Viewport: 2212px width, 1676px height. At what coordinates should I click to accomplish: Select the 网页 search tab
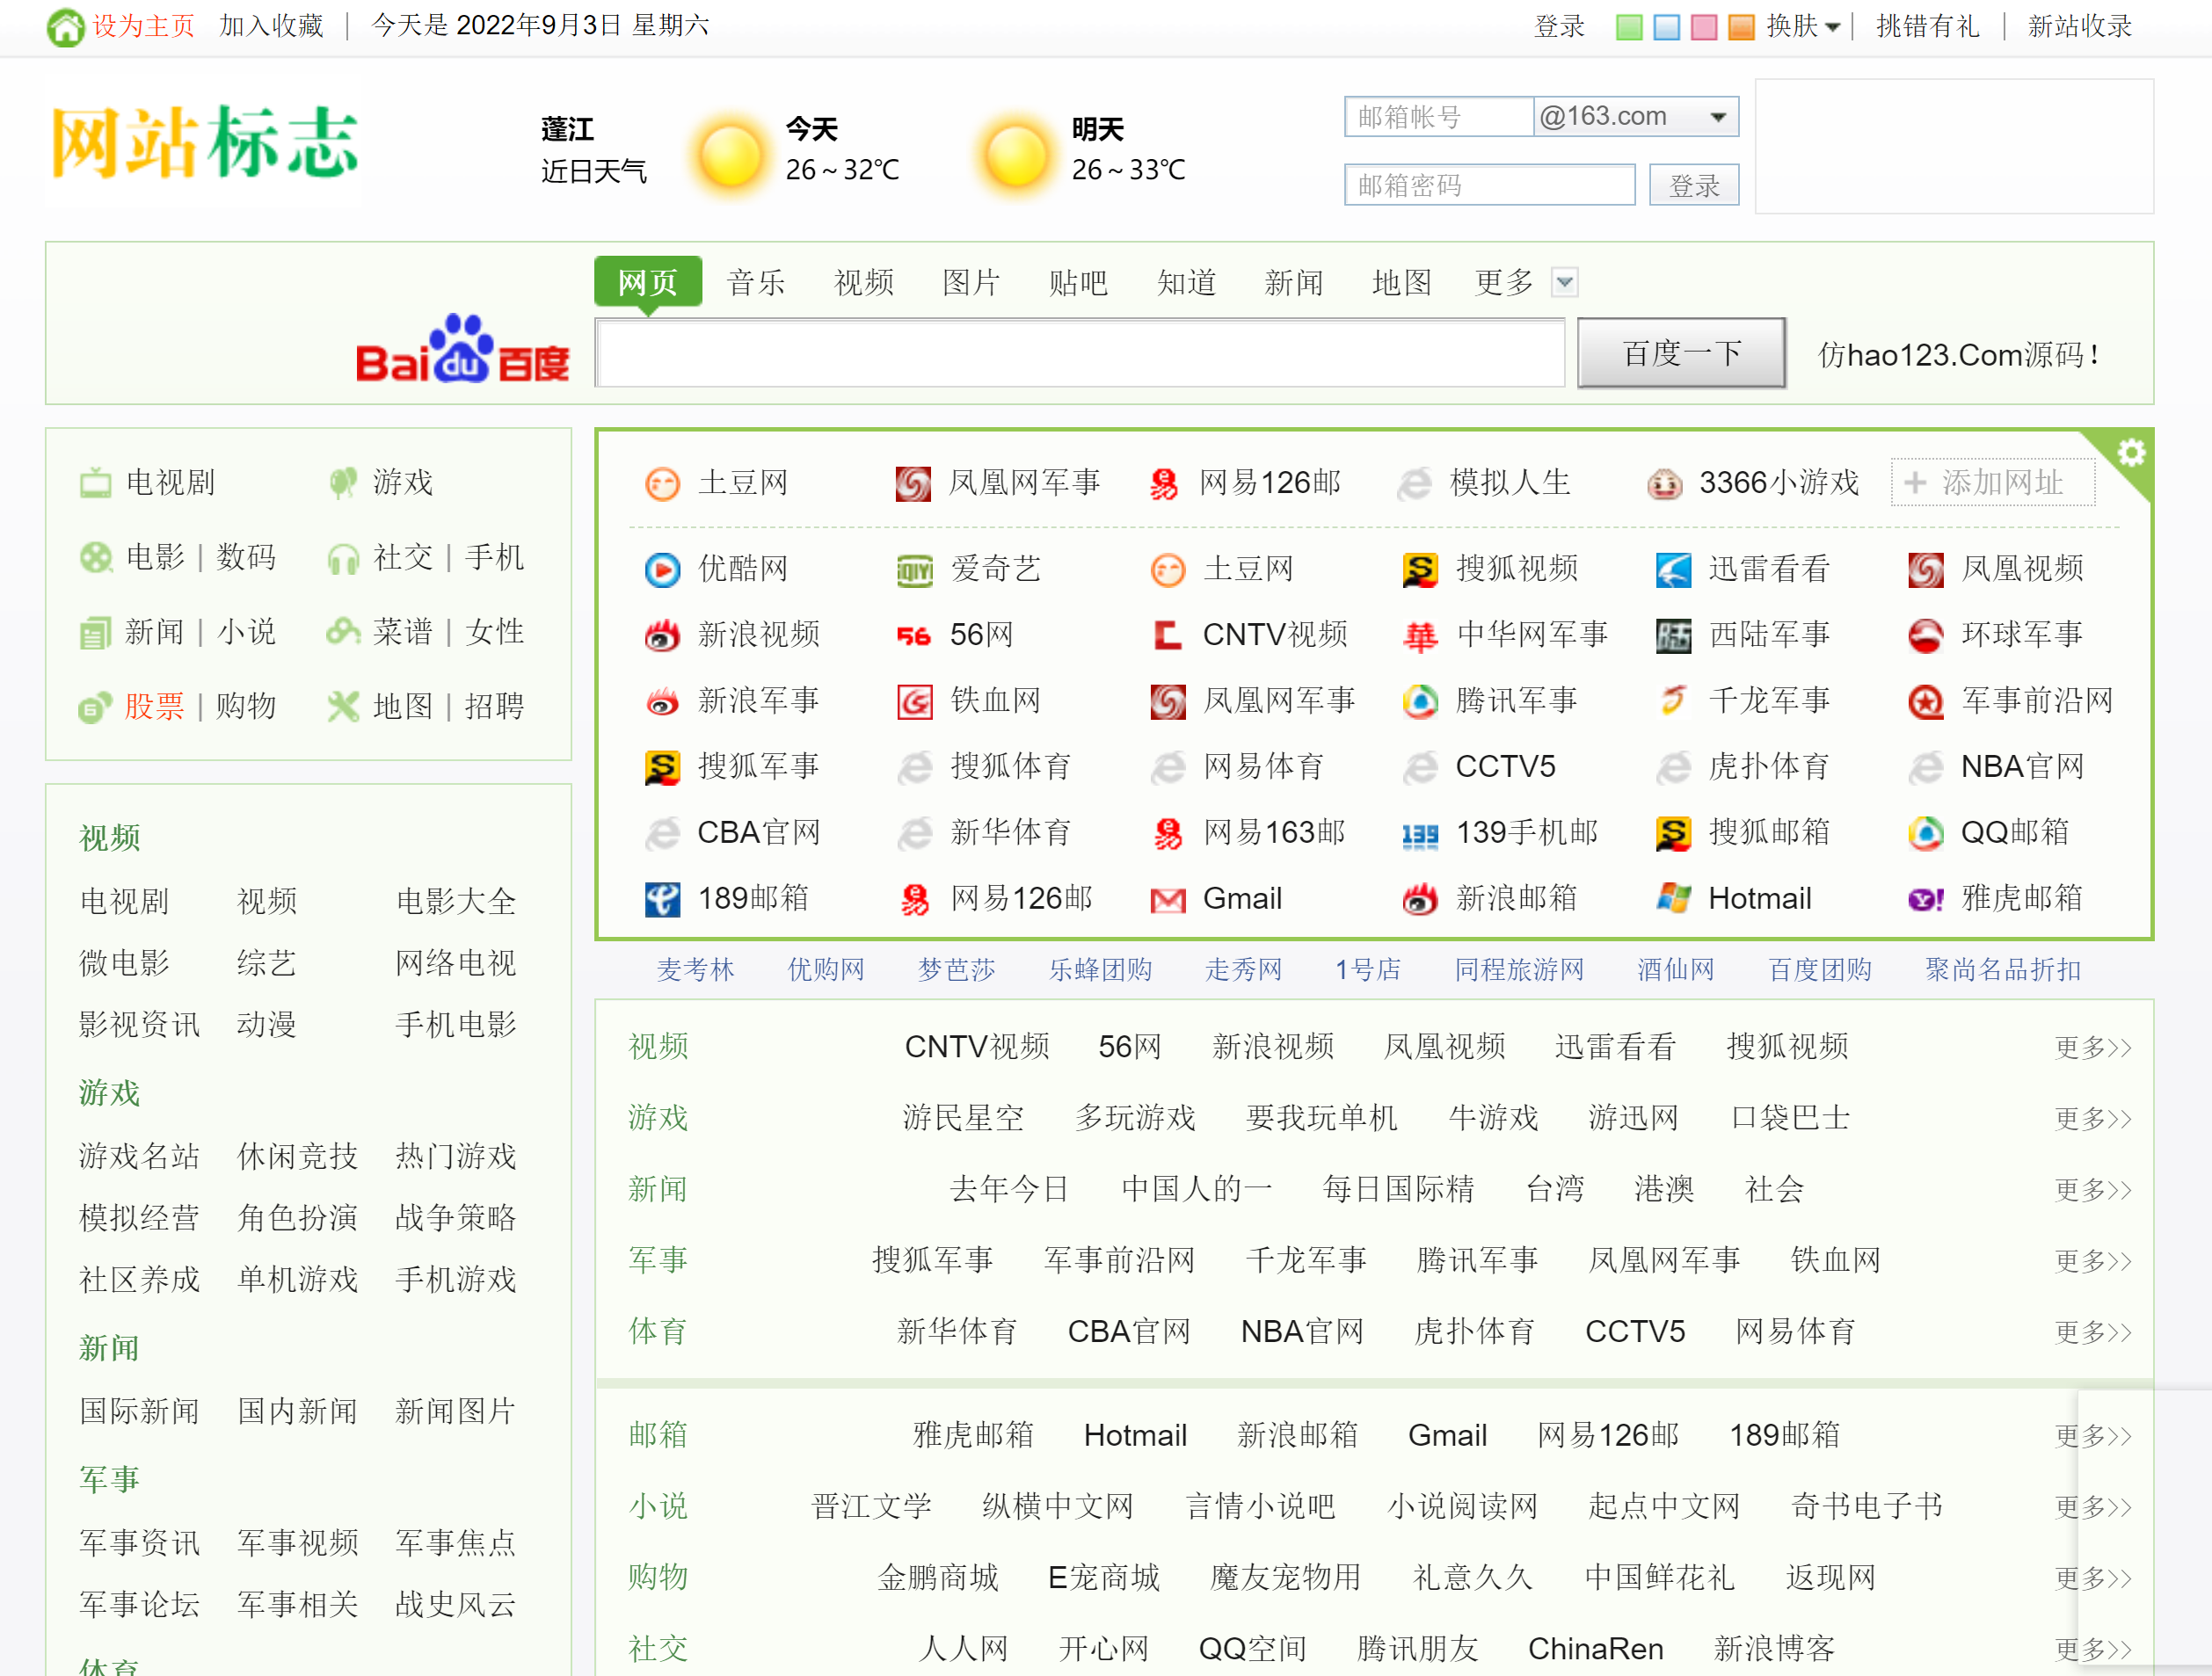coord(647,282)
